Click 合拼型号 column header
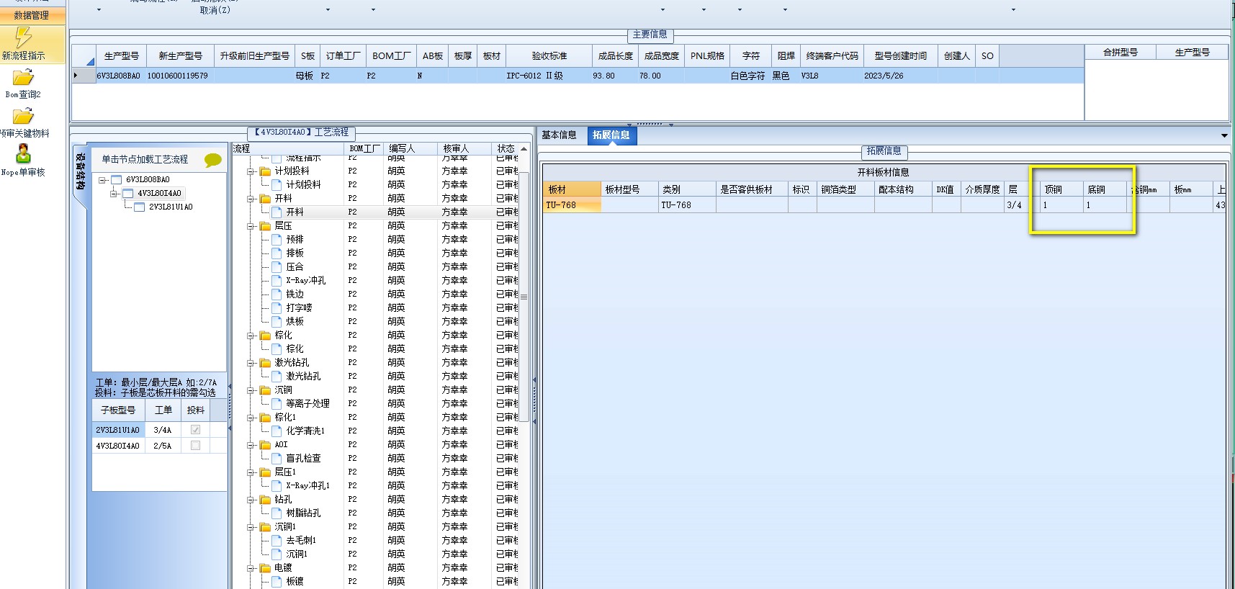The height and width of the screenshot is (589, 1235). pos(1121,53)
